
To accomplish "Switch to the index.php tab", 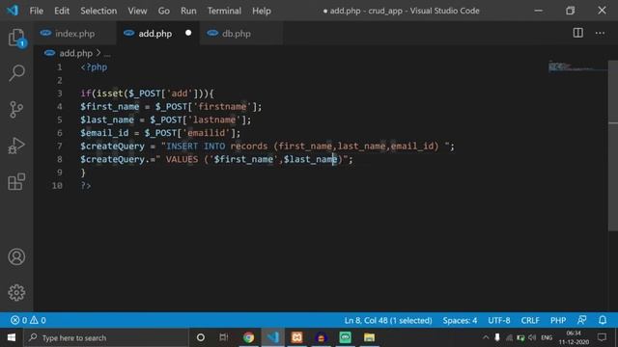I will pos(74,34).
